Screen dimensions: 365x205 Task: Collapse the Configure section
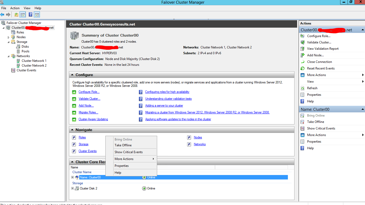tap(72, 75)
